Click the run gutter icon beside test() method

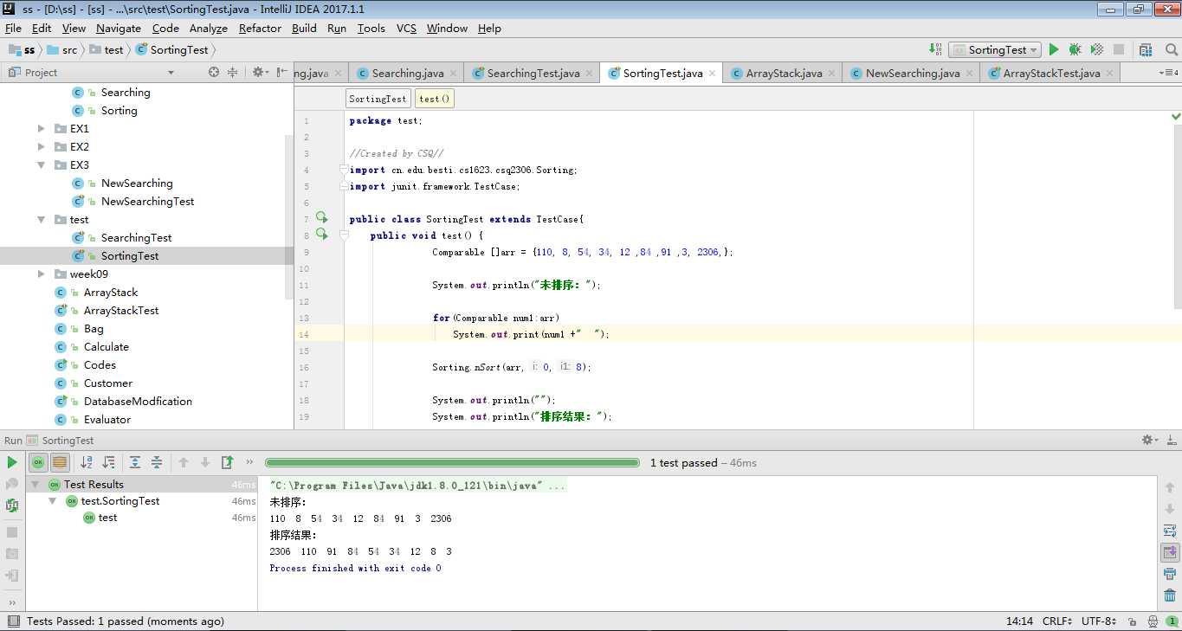[x=321, y=234]
